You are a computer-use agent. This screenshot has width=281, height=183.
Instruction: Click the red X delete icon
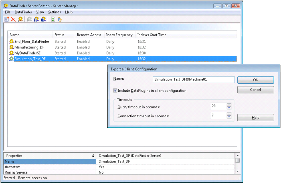[x=13, y=19]
